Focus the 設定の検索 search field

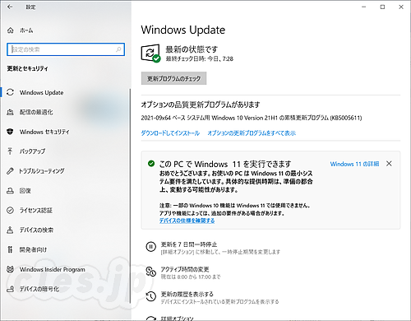66,49
